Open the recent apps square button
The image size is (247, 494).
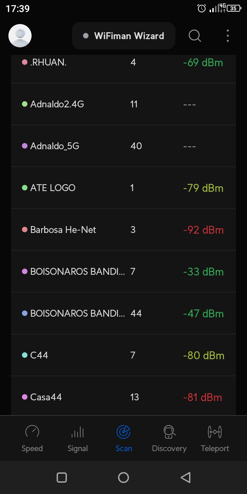(62, 478)
